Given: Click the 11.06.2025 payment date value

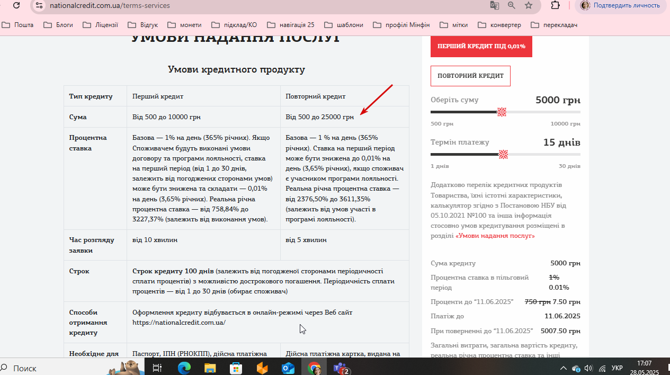Looking at the screenshot, I should (562, 316).
